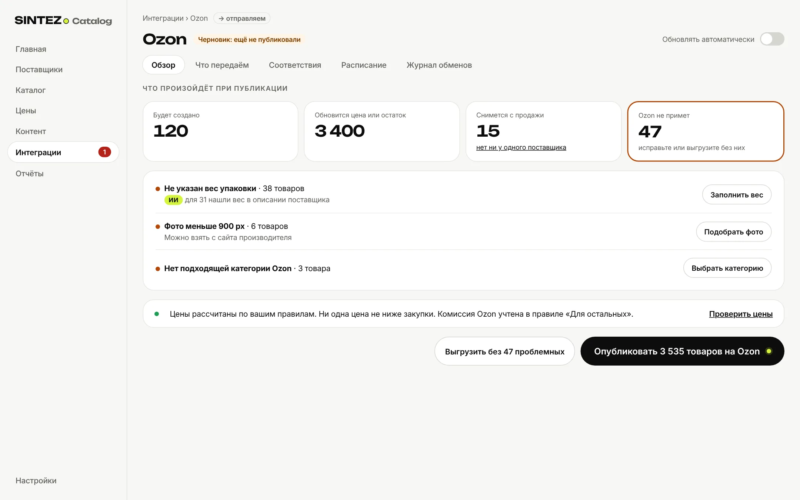Open «нет ни у одного поставщика» link
The height and width of the screenshot is (500, 800).
pos(521,147)
